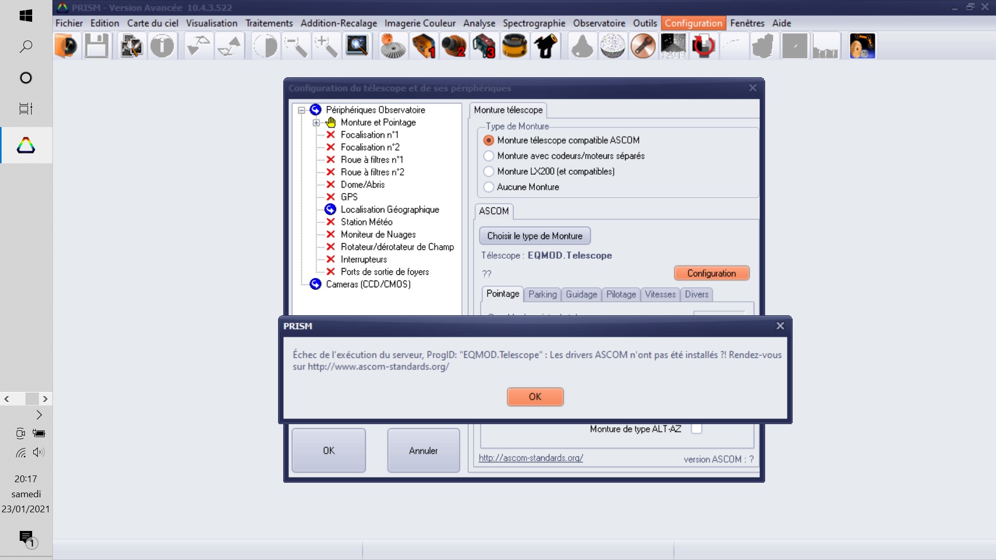Switch to the Guidage tab

pos(581,295)
